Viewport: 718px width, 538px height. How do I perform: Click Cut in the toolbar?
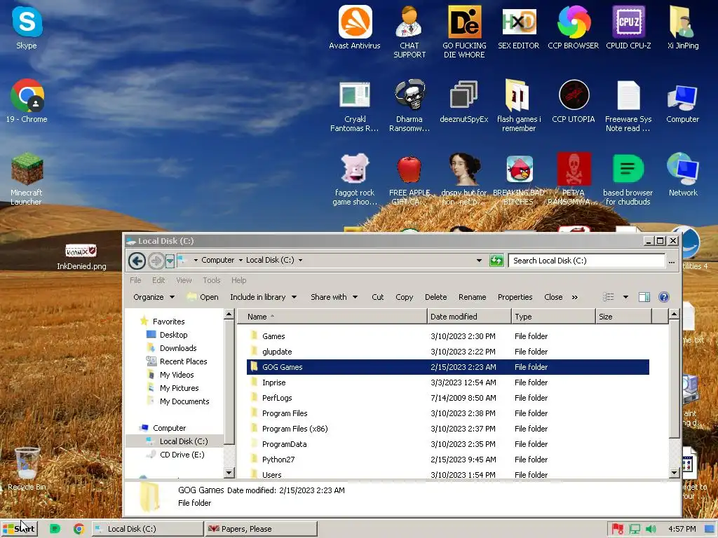point(378,297)
